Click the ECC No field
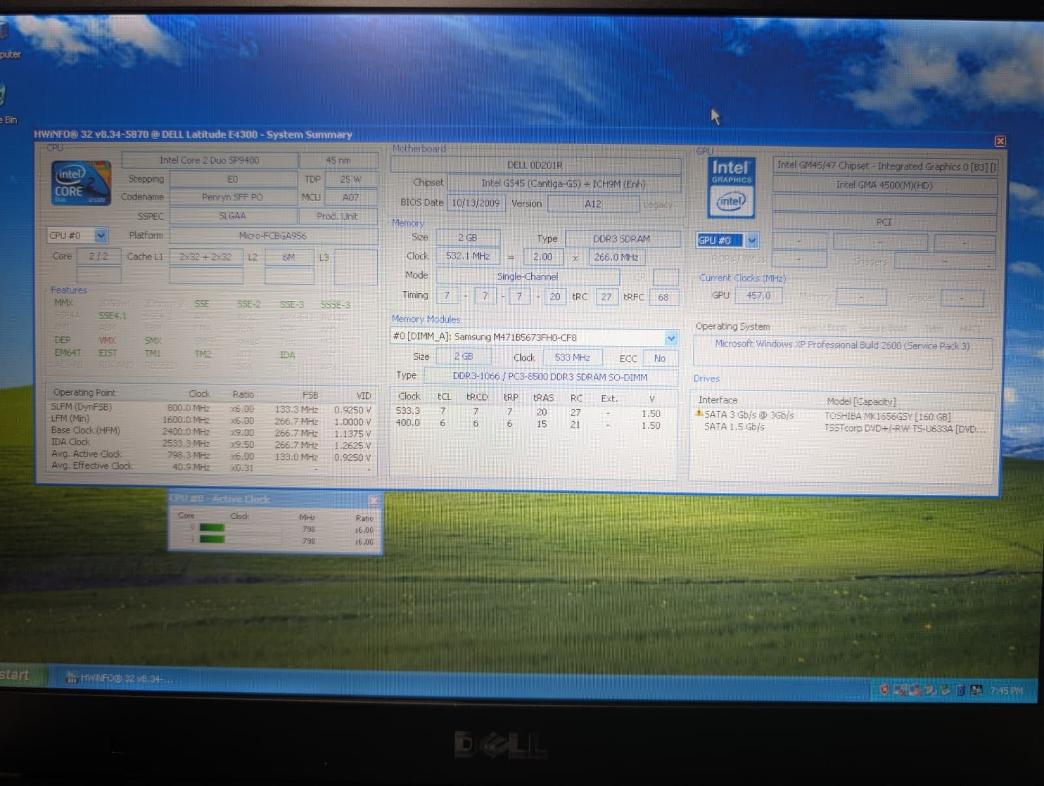This screenshot has width=1044, height=786. click(x=660, y=358)
